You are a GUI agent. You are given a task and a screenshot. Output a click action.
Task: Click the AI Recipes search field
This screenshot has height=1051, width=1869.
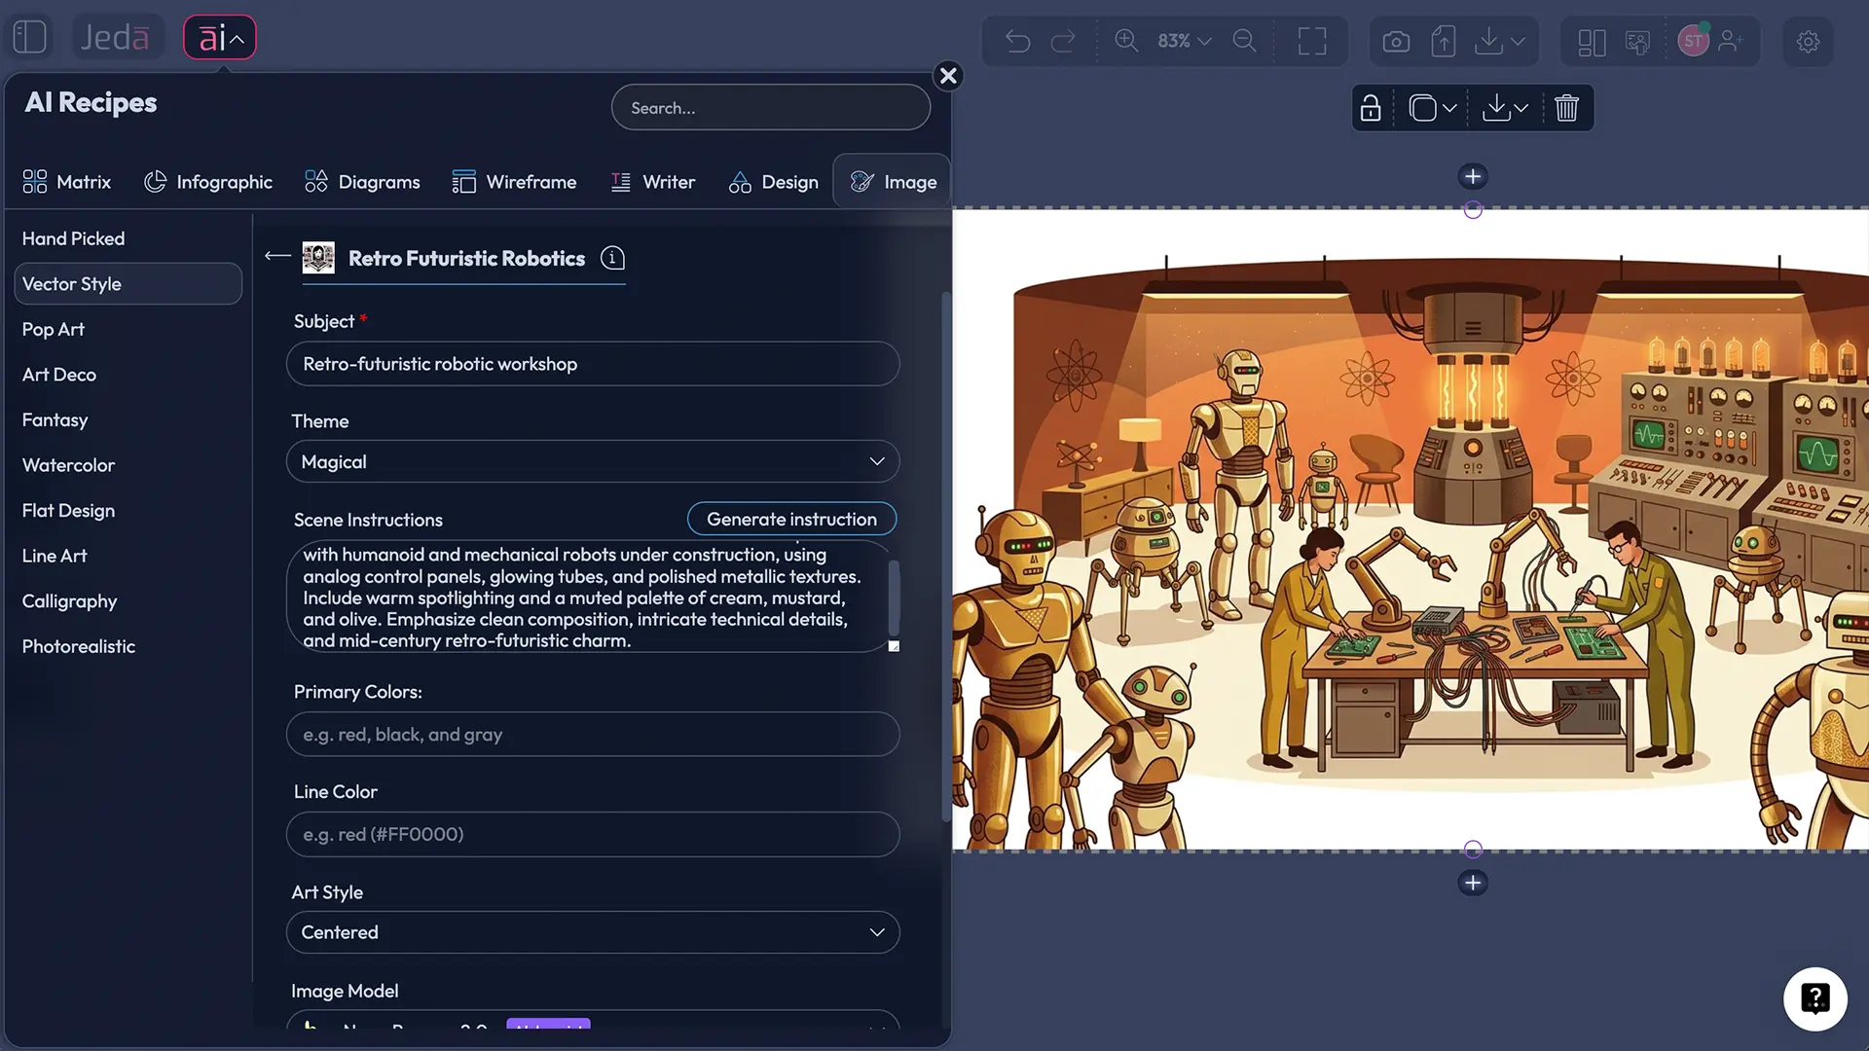[x=770, y=108]
